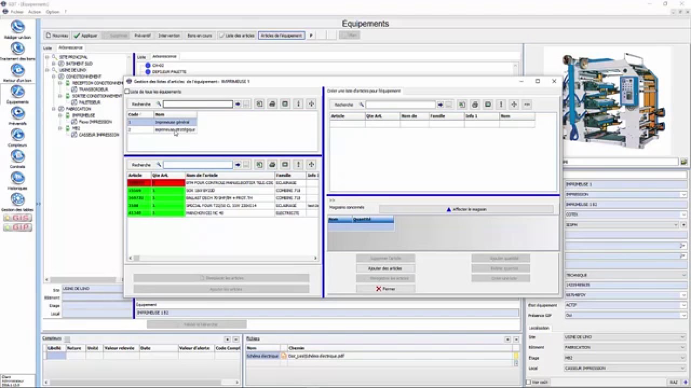Screen dimensions: 691x388
Task: Click print icon in top-left dialog list toolbar
Action: 272,104
